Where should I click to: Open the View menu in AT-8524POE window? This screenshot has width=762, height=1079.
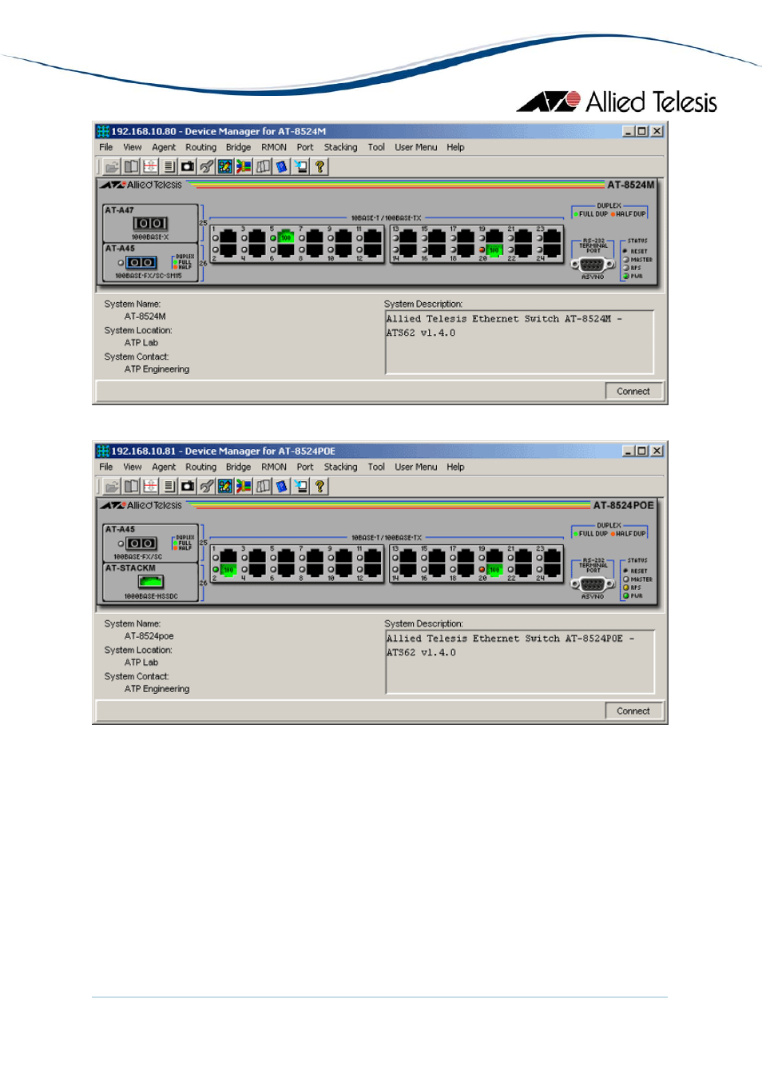[132, 467]
